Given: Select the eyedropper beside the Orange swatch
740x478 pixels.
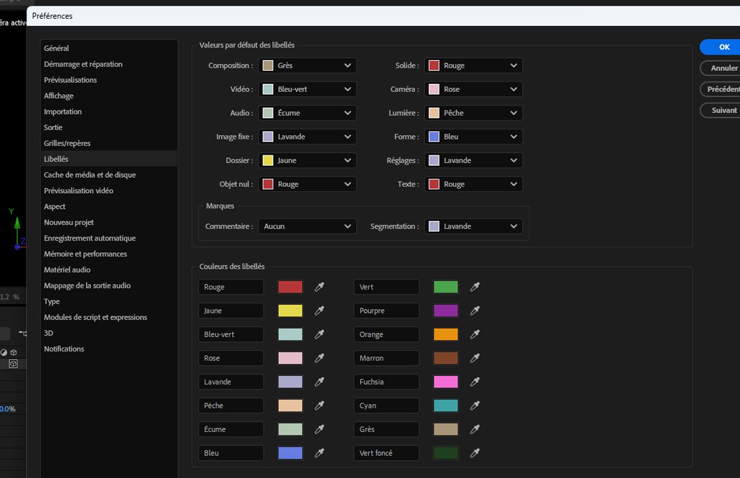Looking at the screenshot, I should [x=475, y=334].
